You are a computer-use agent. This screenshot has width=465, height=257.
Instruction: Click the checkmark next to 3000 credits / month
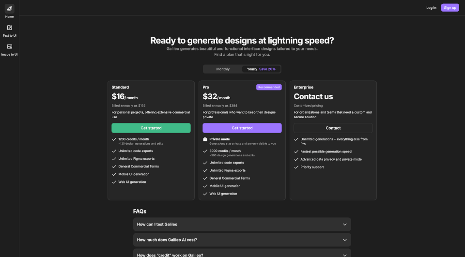pos(205,151)
